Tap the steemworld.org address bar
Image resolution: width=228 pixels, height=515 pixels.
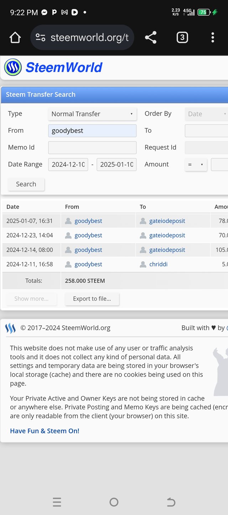tap(82, 37)
